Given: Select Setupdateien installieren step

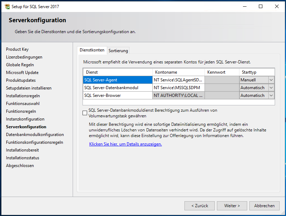Looking at the screenshot, I should (x=29, y=88).
